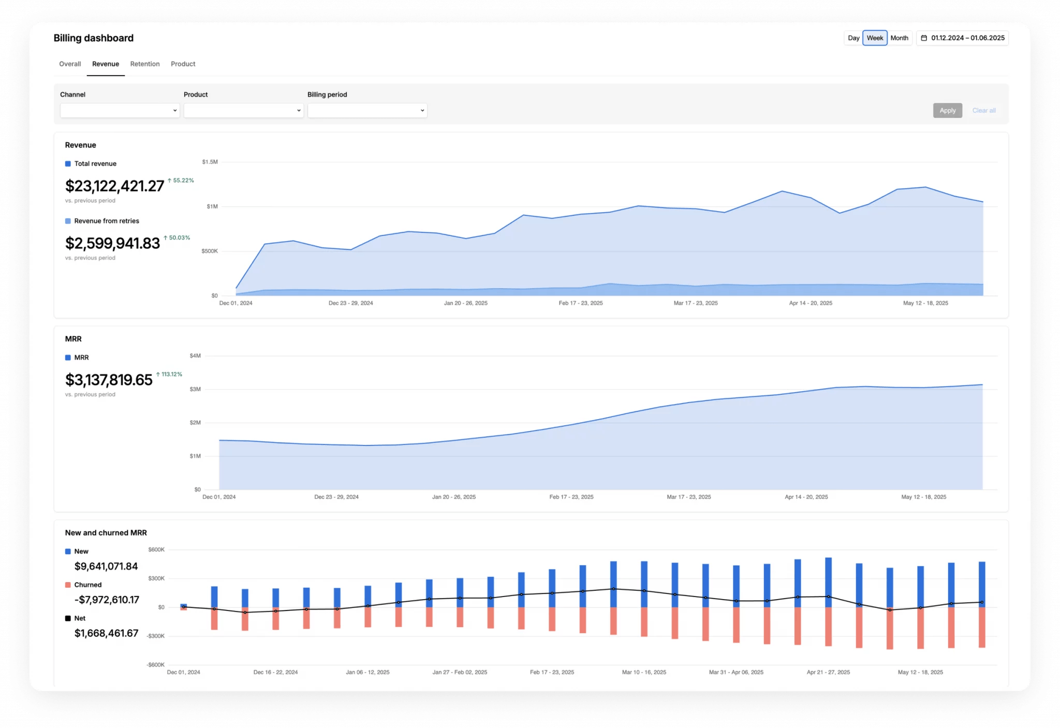Click the date range 01.12.2024 – 01.06.2025 field

[967, 38]
